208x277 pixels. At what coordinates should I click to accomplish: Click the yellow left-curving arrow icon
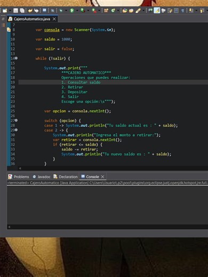tap(30, 11)
